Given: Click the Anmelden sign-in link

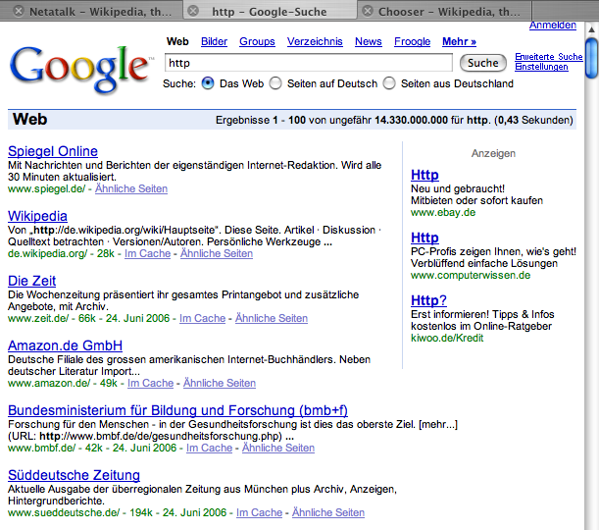Looking at the screenshot, I should (553, 25).
